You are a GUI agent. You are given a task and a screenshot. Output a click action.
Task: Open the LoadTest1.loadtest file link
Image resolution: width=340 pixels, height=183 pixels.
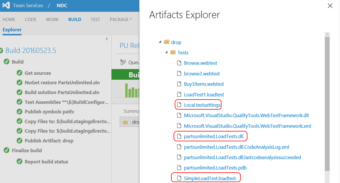pyautogui.click(x=204, y=95)
